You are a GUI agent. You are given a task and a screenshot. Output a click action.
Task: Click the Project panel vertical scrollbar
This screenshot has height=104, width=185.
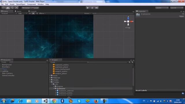tap(133, 77)
